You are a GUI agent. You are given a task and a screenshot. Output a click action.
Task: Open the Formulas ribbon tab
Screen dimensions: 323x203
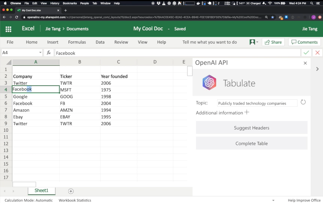[77, 42]
